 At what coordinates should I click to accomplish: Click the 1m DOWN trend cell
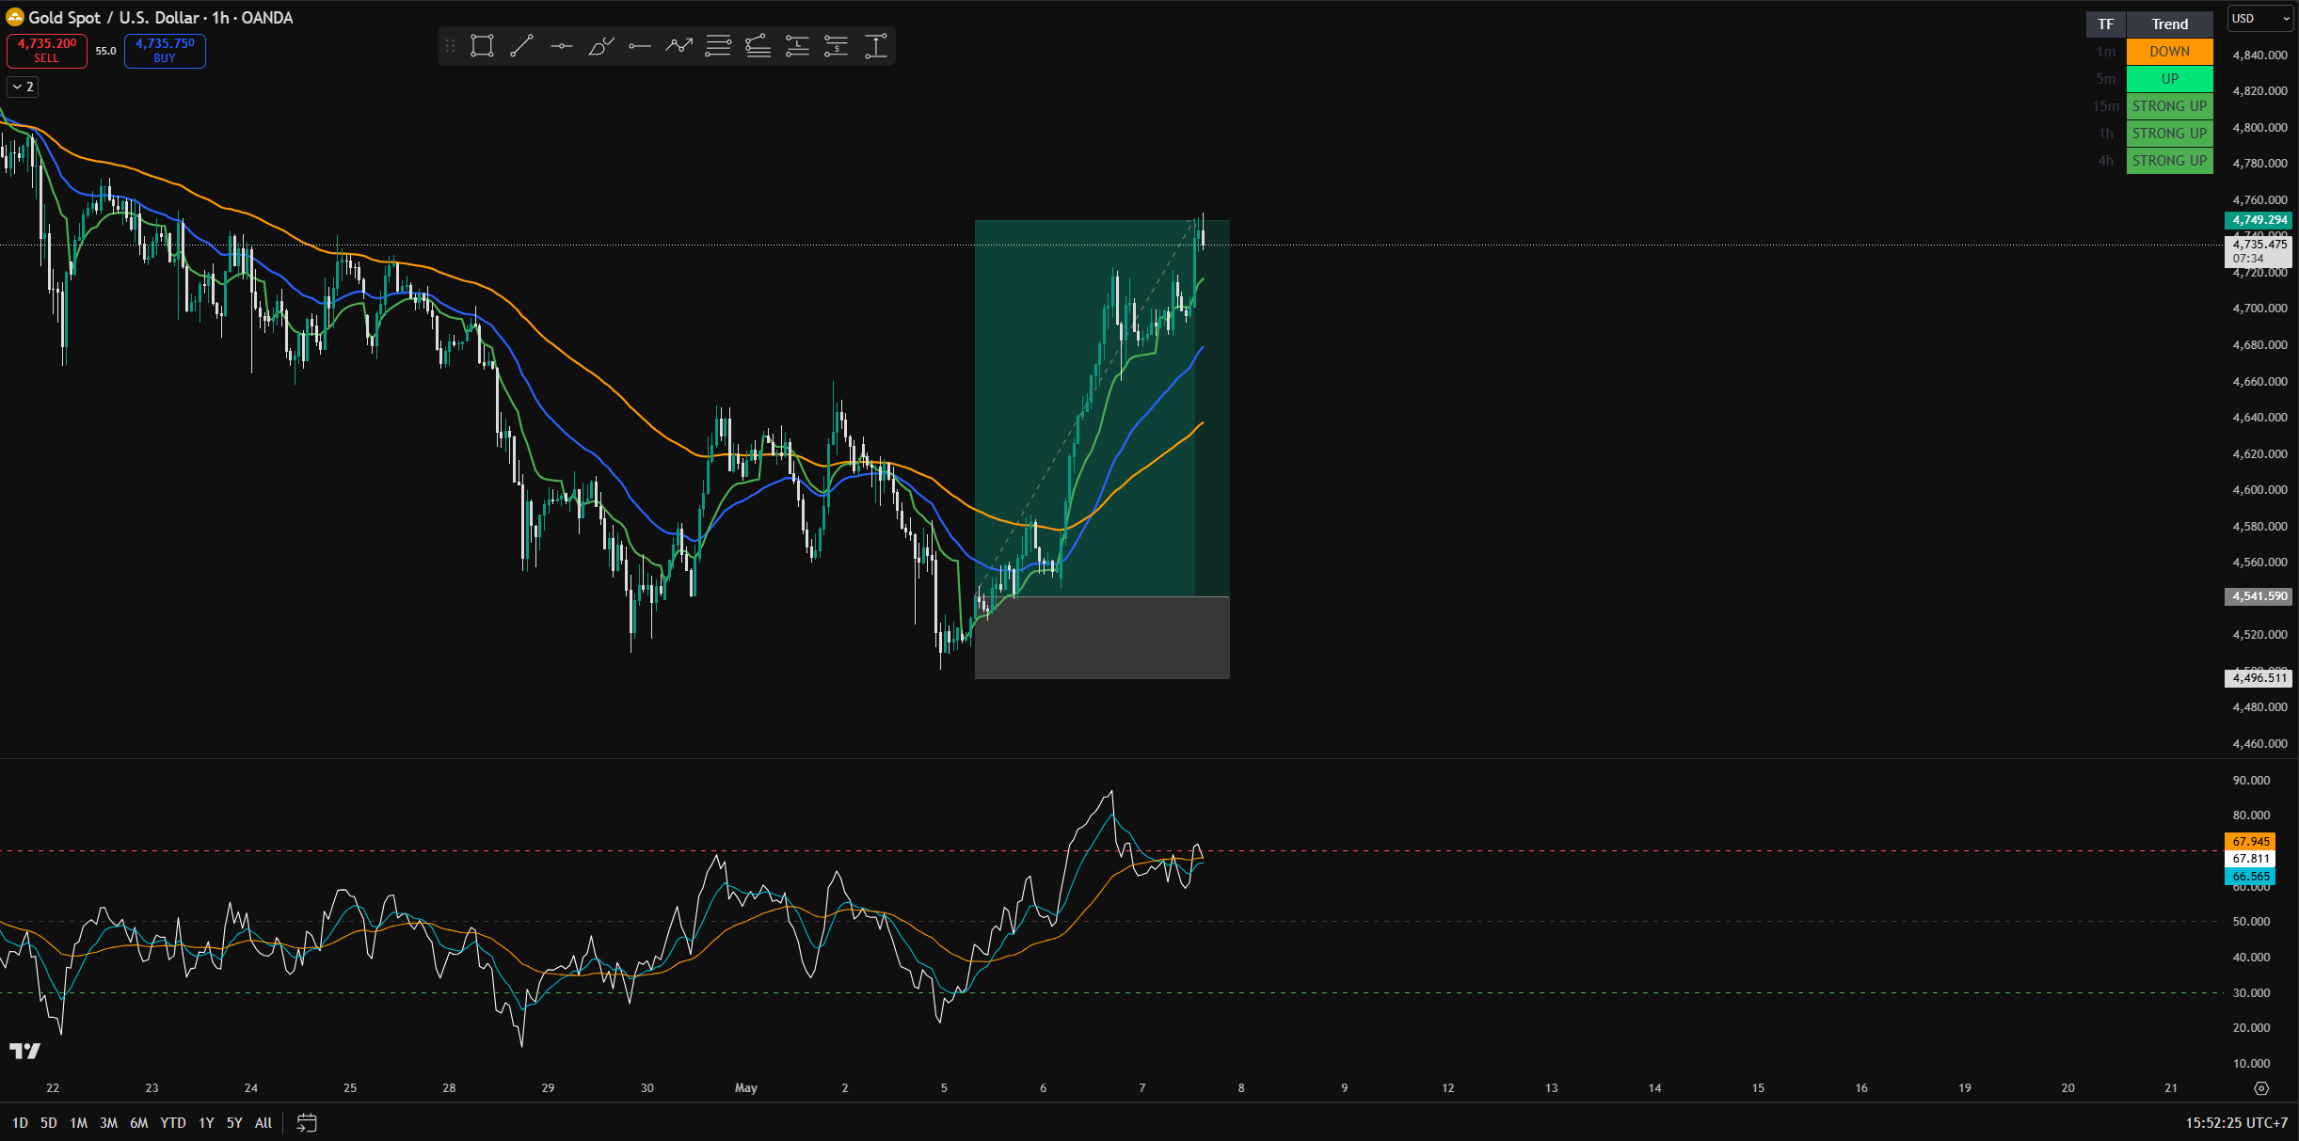click(x=2170, y=52)
